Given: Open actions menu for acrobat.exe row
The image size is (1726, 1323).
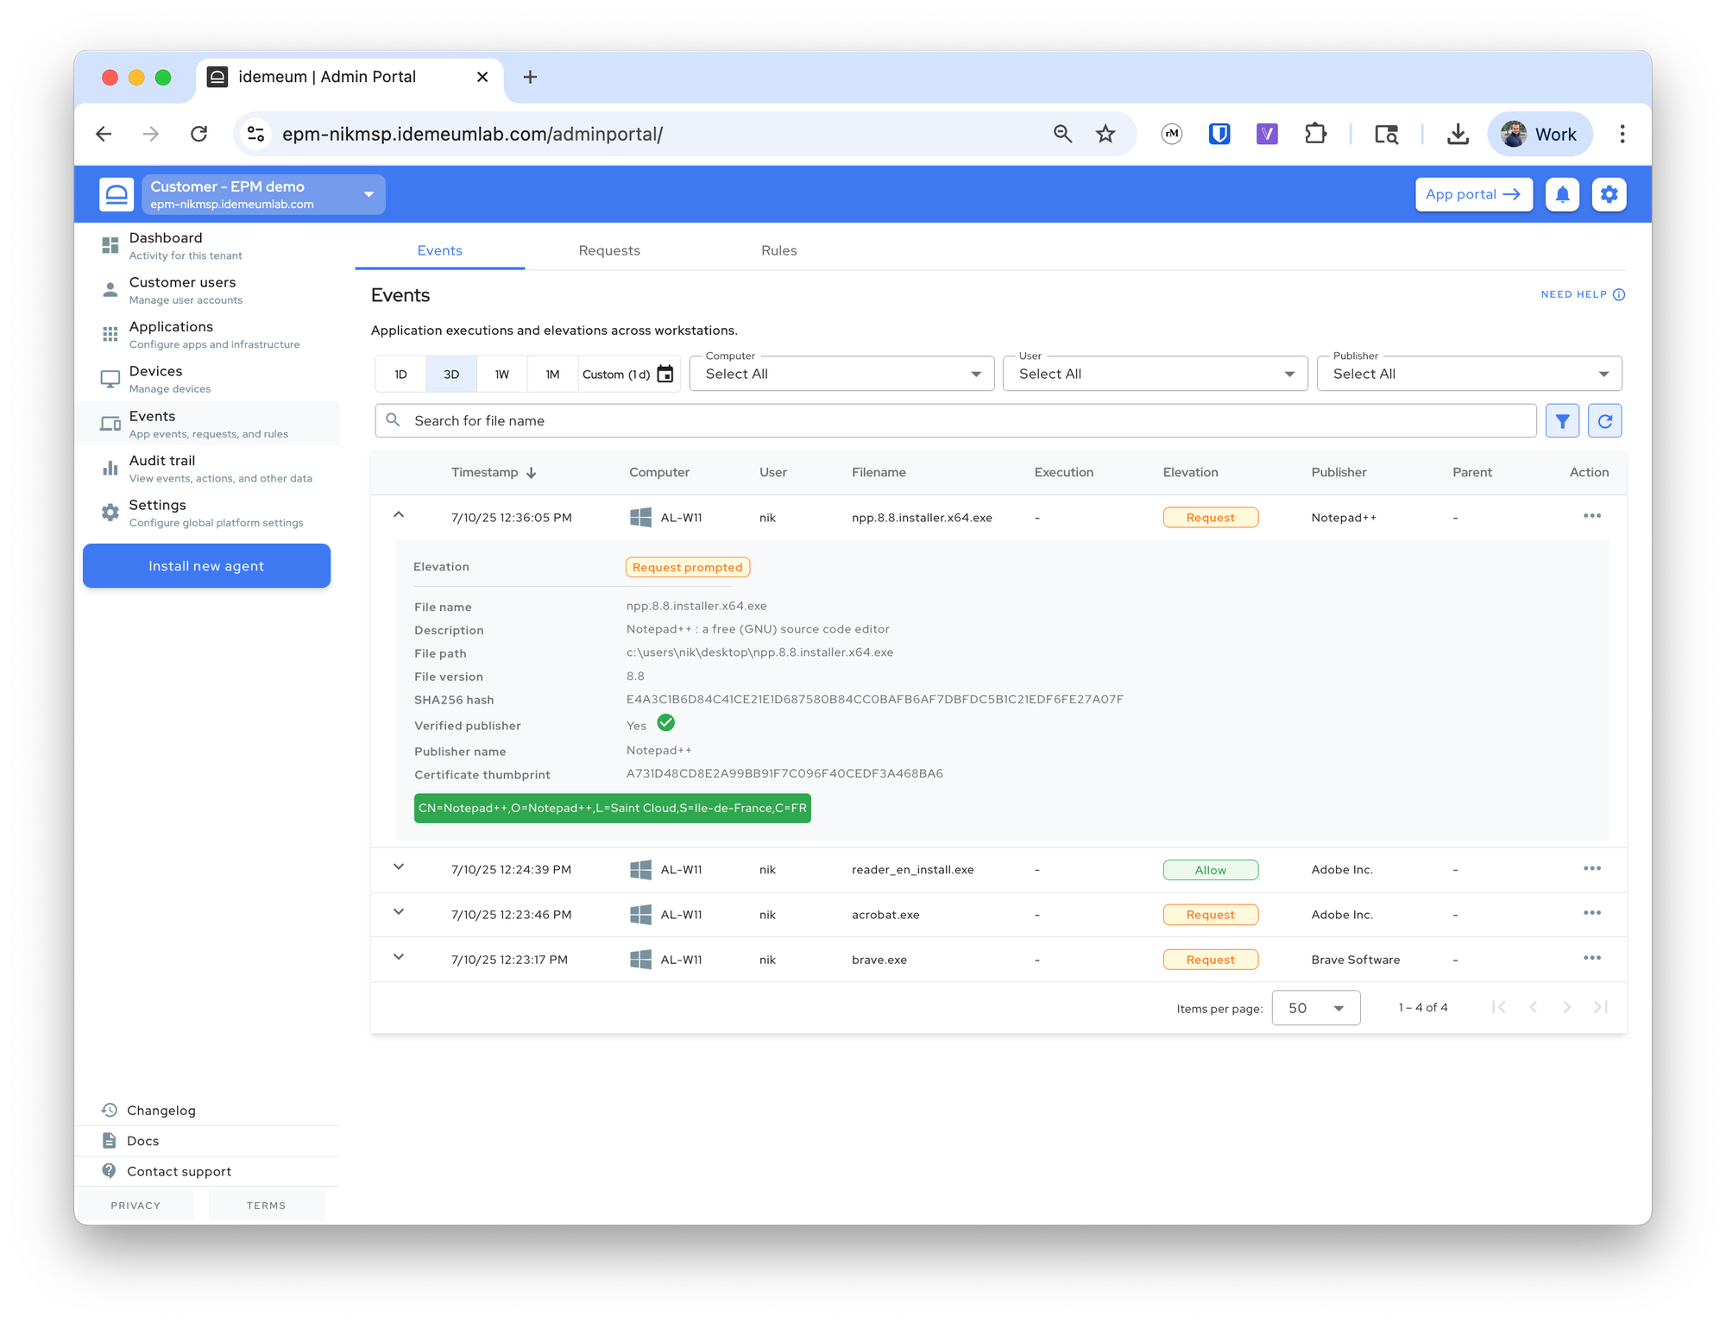Looking at the screenshot, I should point(1592,913).
